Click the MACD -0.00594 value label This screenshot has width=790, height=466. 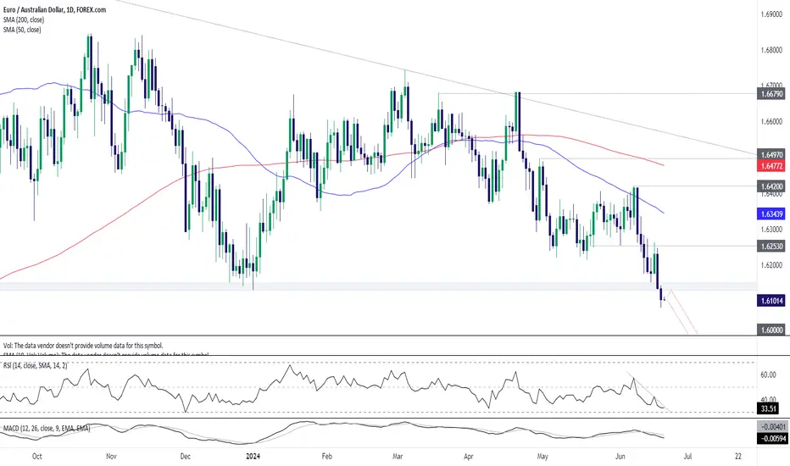coord(771,438)
